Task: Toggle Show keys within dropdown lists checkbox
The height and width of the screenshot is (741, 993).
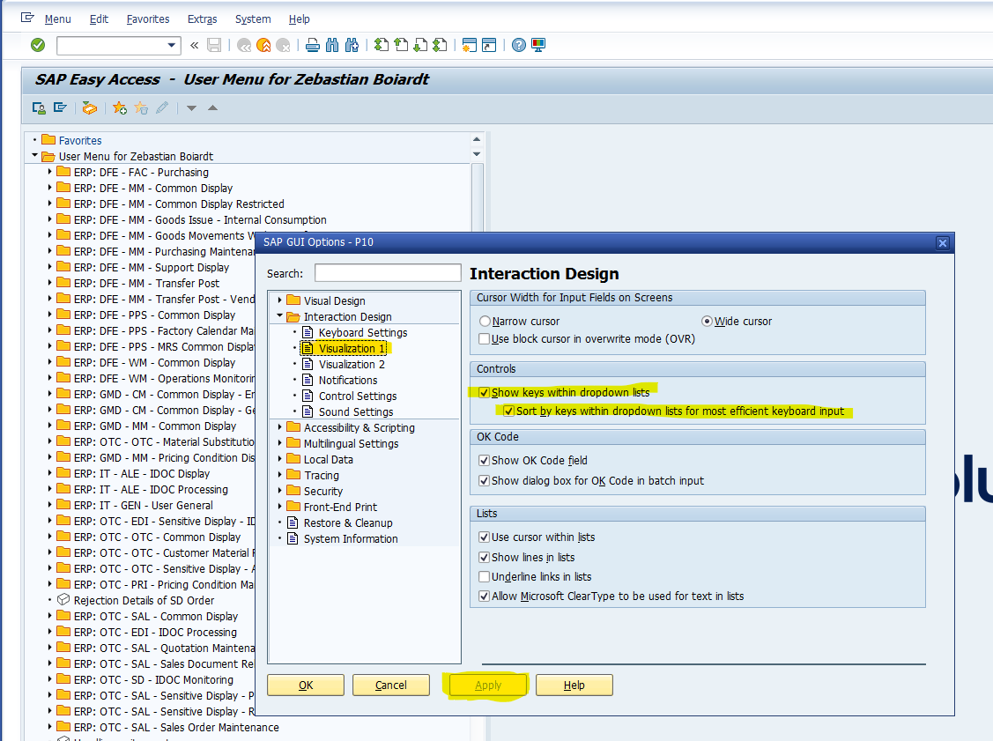Action: click(485, 393)
